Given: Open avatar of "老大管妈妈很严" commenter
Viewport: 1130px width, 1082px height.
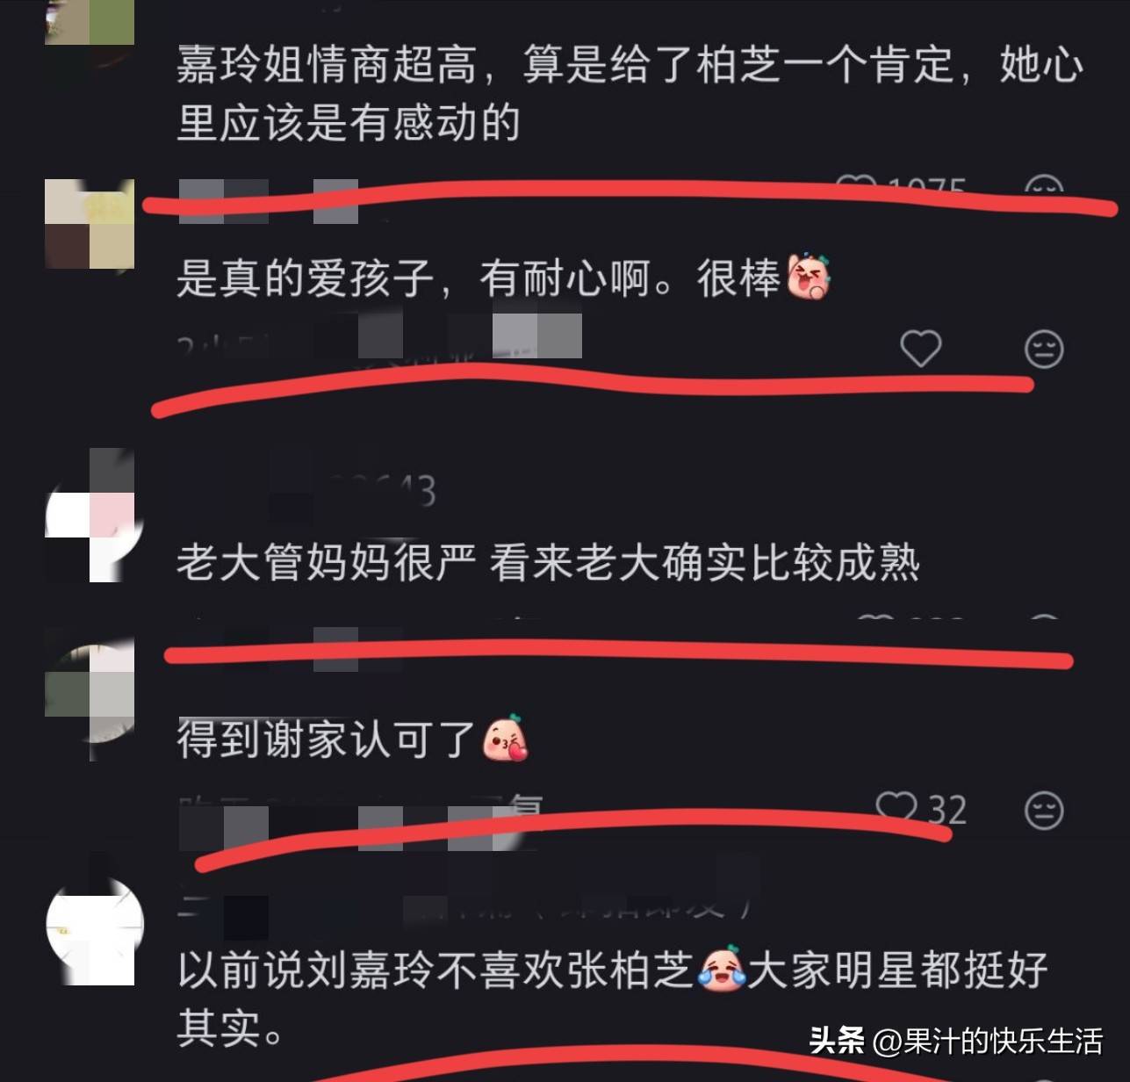Looking at the screenshot, I should (x=90, y=516).
